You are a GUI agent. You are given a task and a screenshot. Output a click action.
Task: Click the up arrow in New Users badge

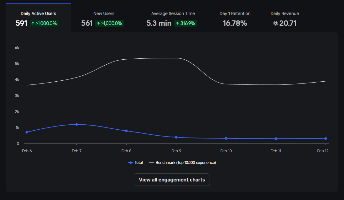click(98, 23)
